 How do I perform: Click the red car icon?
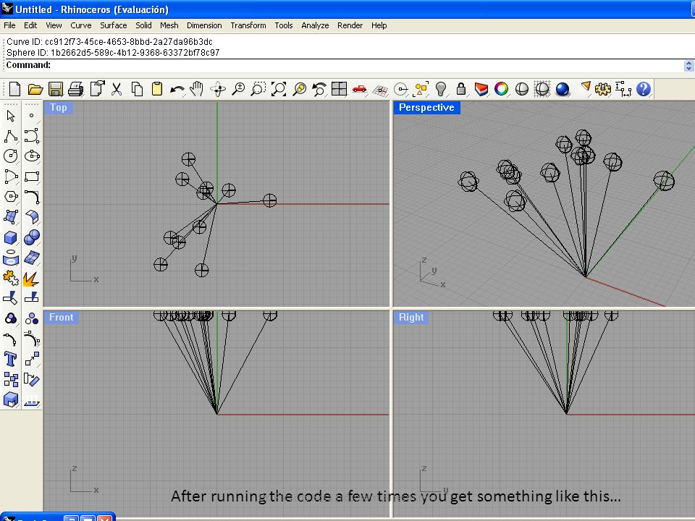coord(360,89)
